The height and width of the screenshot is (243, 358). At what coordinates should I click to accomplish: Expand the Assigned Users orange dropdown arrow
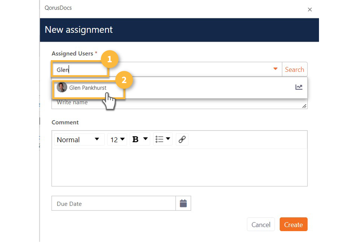pos(275,69)
